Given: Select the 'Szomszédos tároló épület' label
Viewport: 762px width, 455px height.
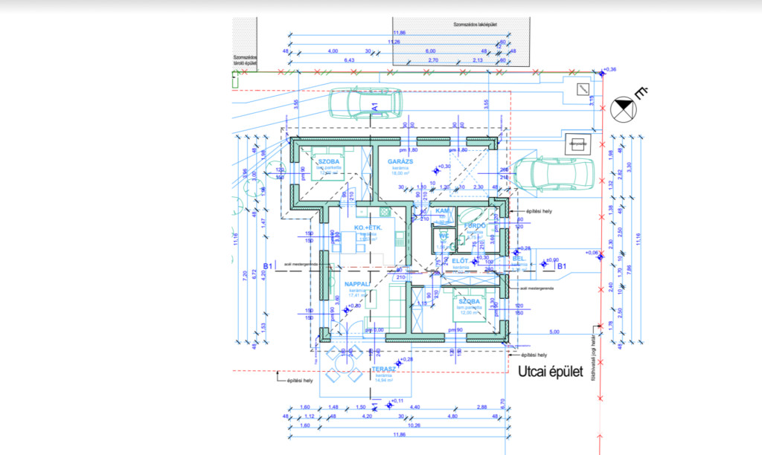Looking at the screenshot, I should pyautogui.click(x=244, y=61).
